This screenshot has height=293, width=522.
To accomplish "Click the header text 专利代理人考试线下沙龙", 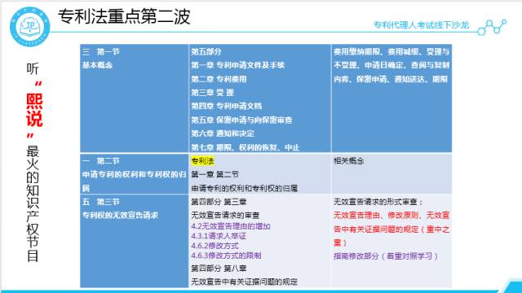I will [421, 25].
